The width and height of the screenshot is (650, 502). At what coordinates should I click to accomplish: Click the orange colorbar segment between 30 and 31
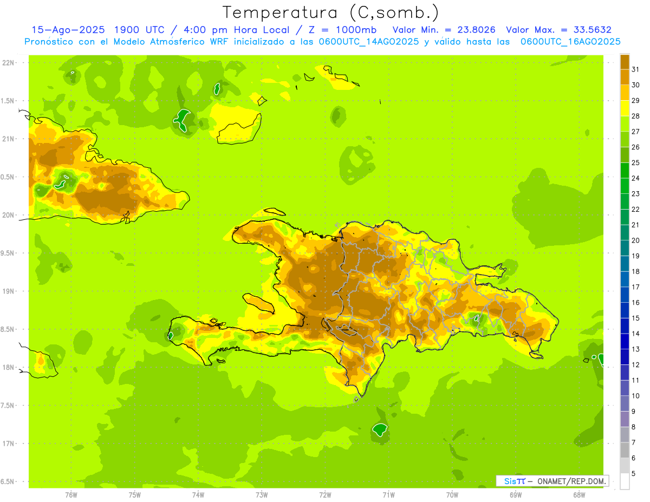(x=625, y=77)
